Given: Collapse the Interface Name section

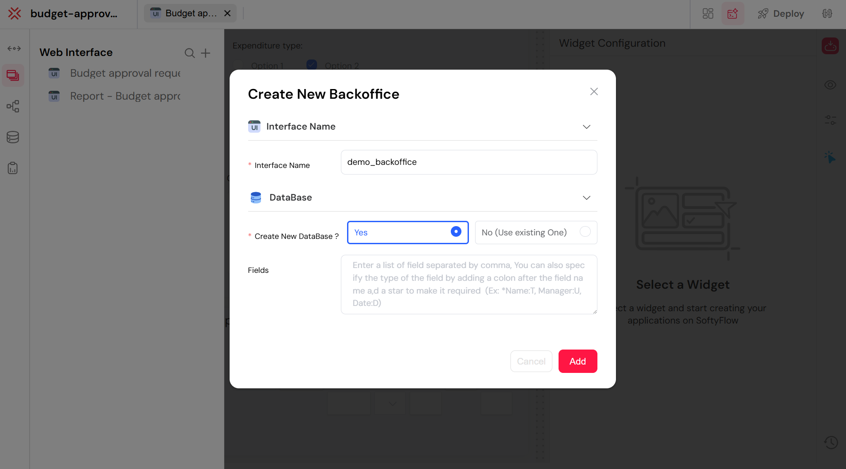Looking at the screenshot, I should [586, 127].
